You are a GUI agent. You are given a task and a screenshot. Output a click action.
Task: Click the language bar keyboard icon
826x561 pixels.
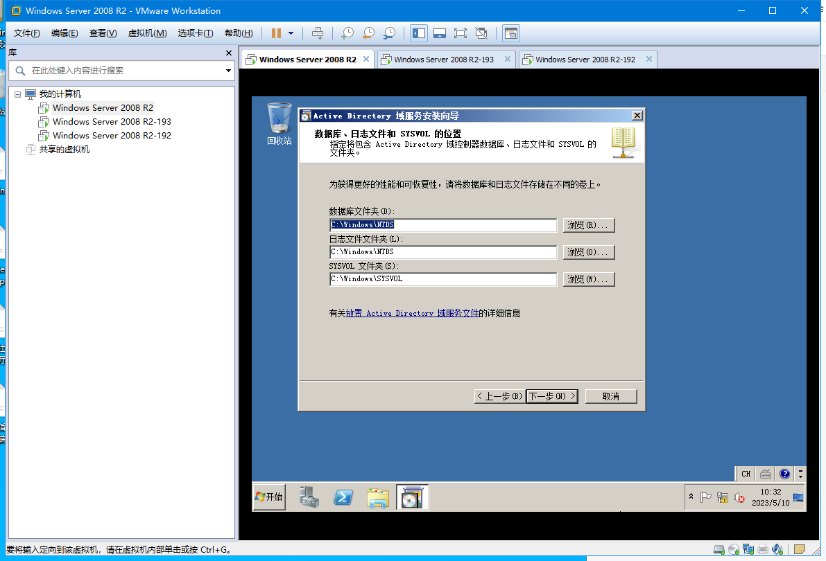[x=766, y=474]
